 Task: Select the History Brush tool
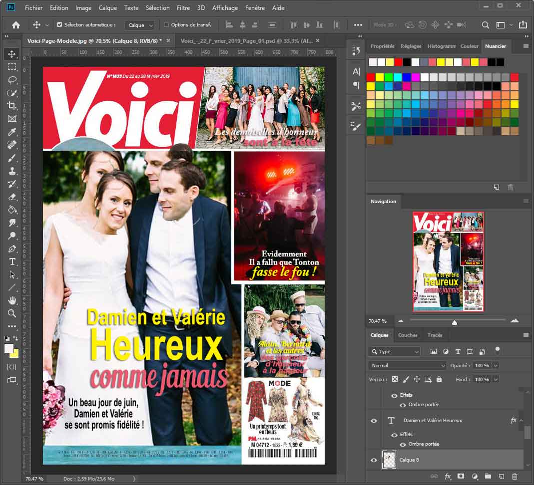(12, 184)
